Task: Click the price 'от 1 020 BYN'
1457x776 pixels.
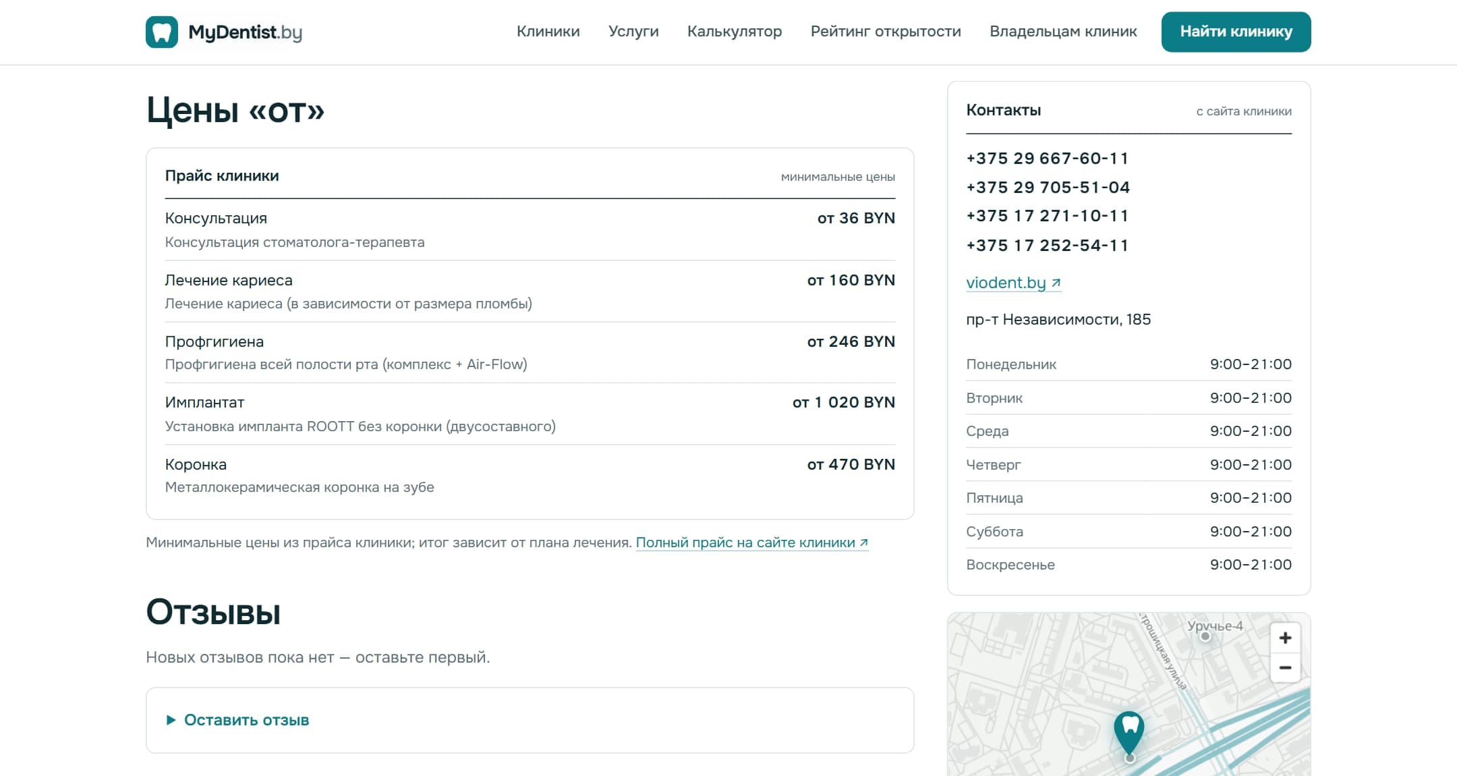Action: (844, 403)
